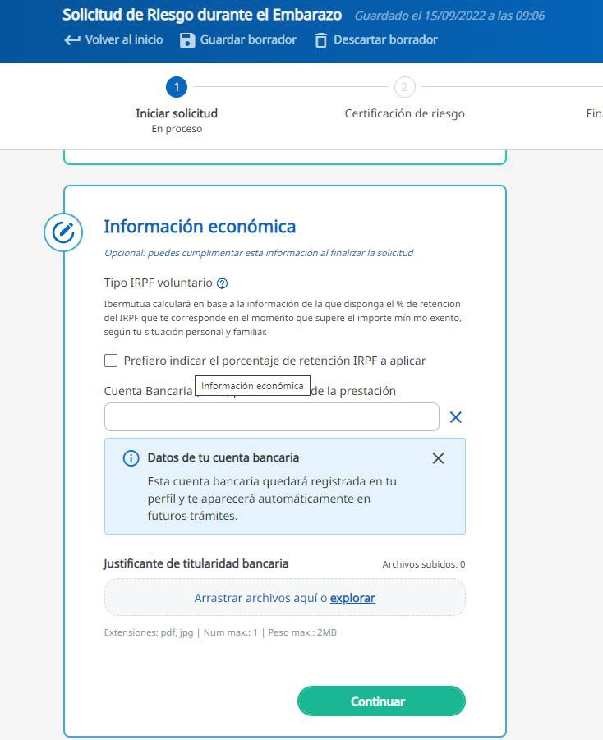Select the partially visible third step label

tap(594, 113)
